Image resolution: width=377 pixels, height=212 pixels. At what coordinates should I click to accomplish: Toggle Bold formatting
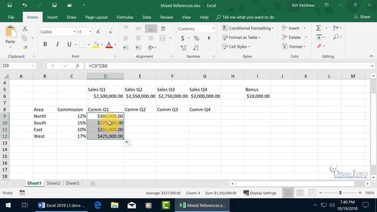point(45,44)
